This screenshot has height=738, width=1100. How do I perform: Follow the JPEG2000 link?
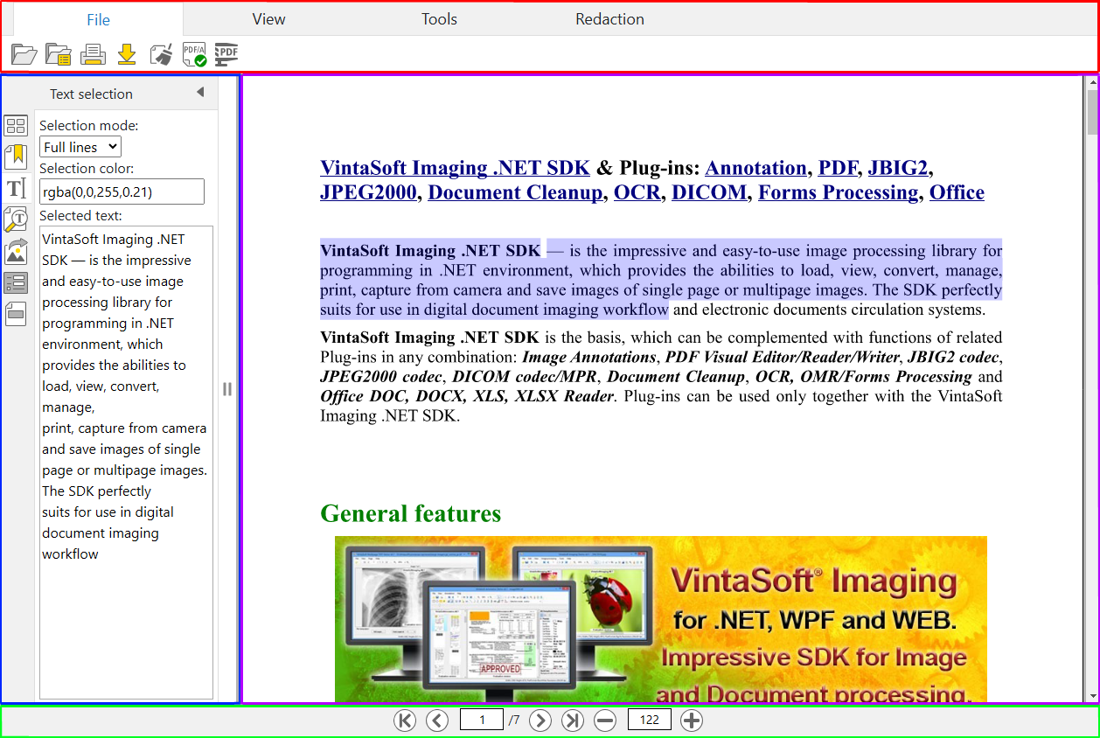pyautogui.click(x=368, y=192)
